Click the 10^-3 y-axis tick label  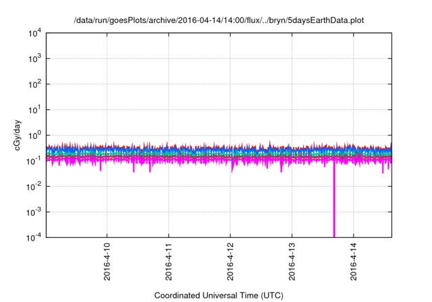pyautogui.click(x=34, y=212)
